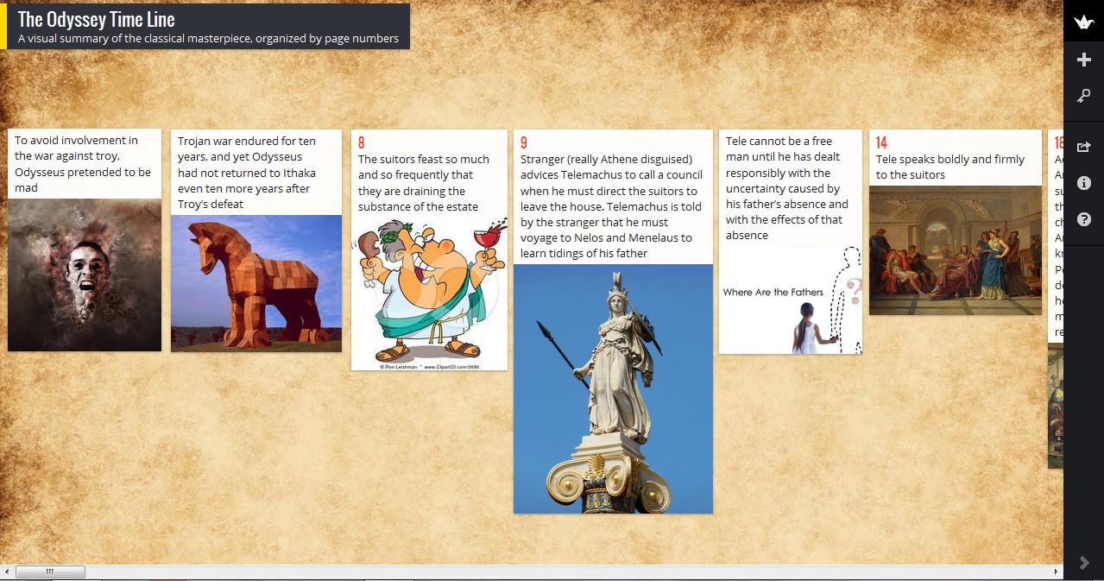
Task: Click Trojan war endured ten years text
Action: click(248, 173)
